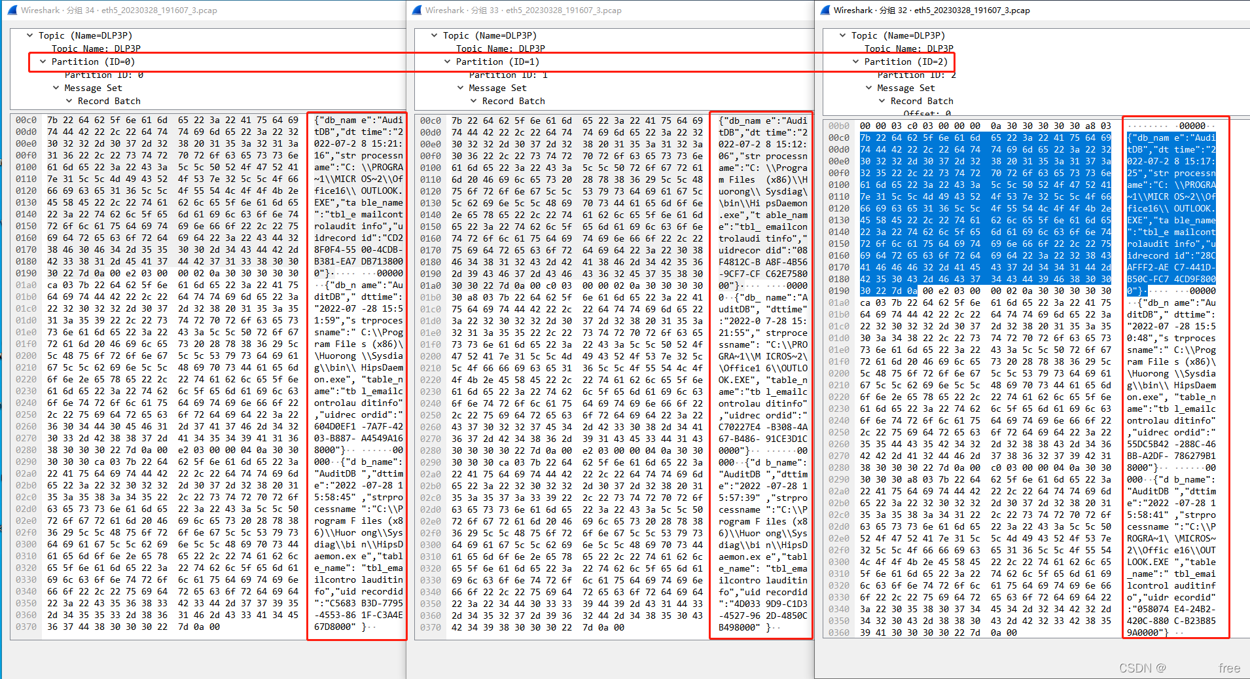1250x679 pixels.
Task: Click hex offset 0370 in packet 33 window
Action: click(431, 627)
